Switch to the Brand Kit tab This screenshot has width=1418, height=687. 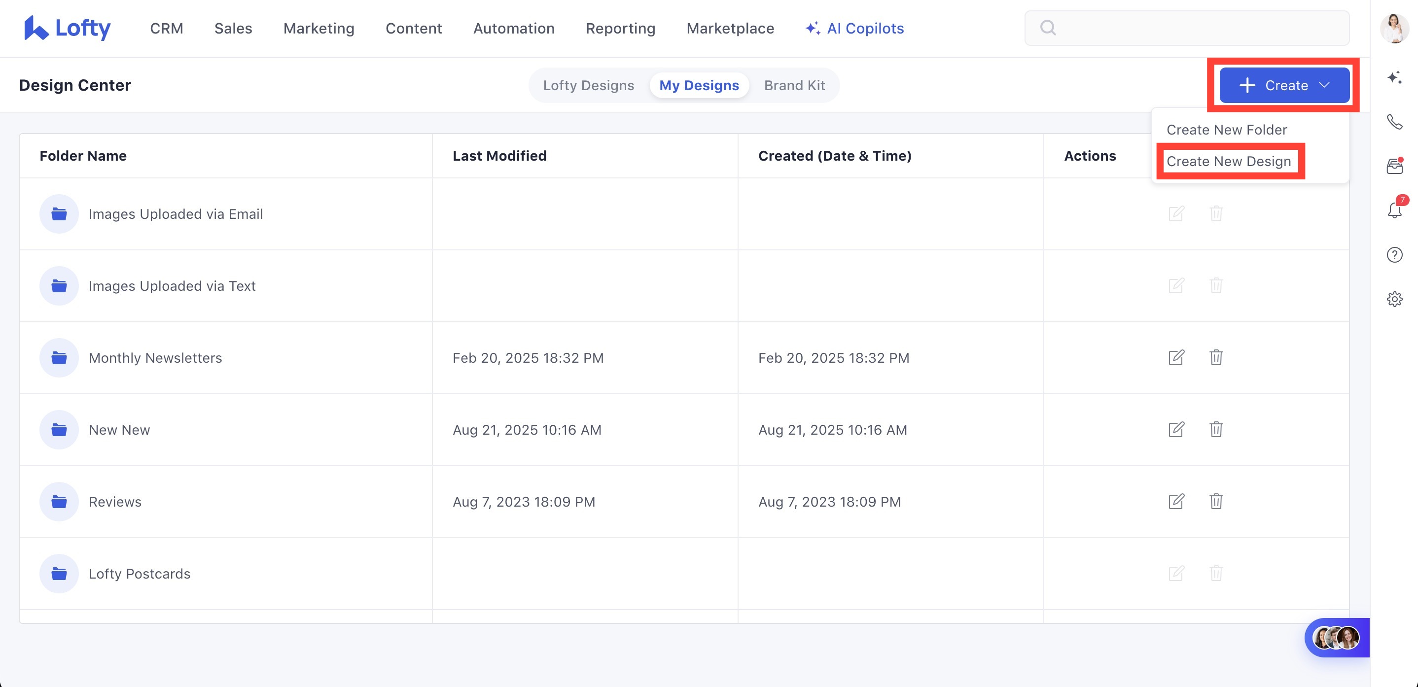794,85
